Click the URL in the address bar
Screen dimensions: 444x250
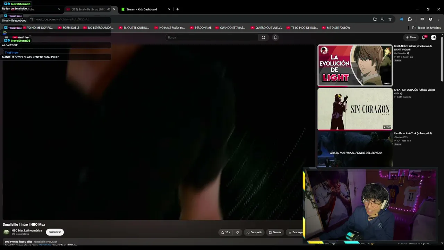click(63, 19)
